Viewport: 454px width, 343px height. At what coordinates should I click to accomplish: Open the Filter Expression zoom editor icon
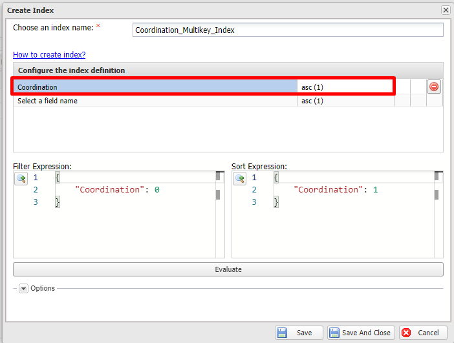click(x=21, y=178)
